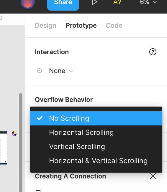Image resolution: width=167 pixels, height=192 pixels.
Task: Start the prototype with the Present play icon
Action: point(94,2)
